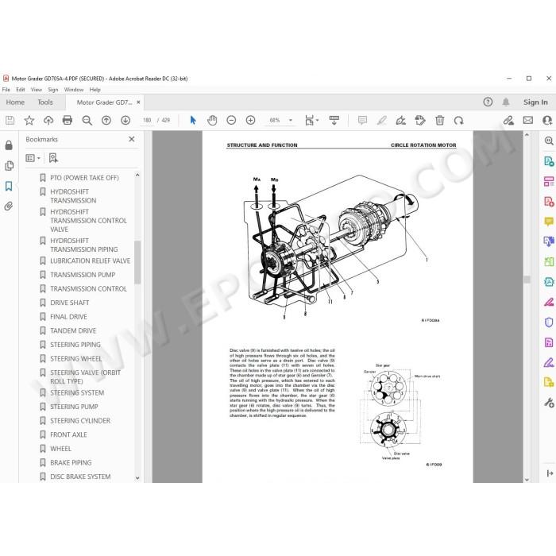Click the find bookmark icon
Image resolution: width=556 pixels, height=556 pixels.
click(53, 158)
